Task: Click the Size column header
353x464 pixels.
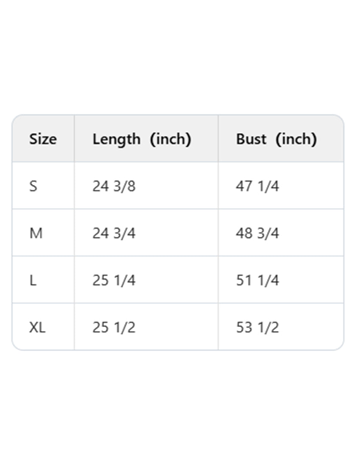Action: pos(43,139)
